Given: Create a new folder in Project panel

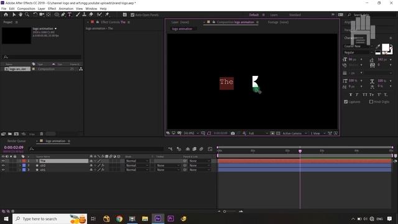Looking at the screenshot, I should point(10,134).
